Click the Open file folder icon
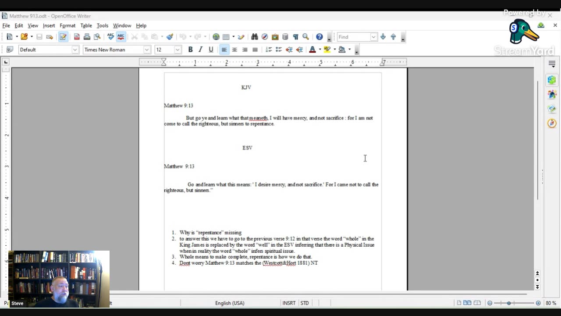 [24, 37]
